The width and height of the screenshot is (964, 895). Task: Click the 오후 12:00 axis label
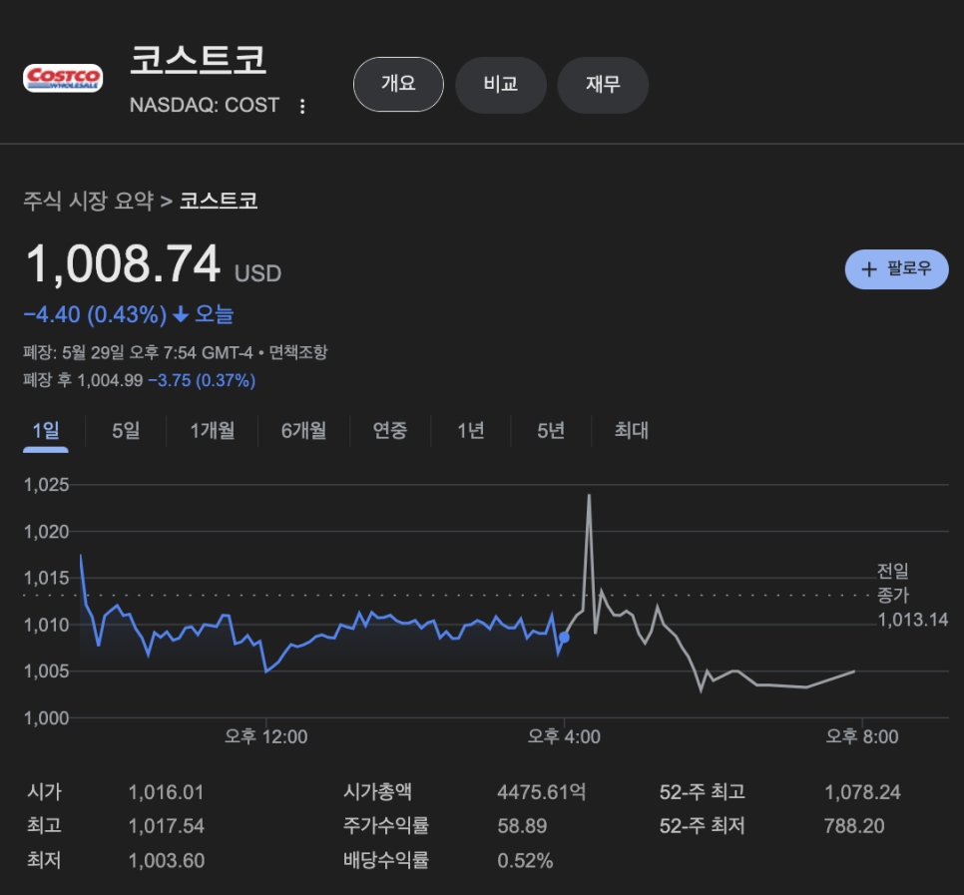coord(265,736)
